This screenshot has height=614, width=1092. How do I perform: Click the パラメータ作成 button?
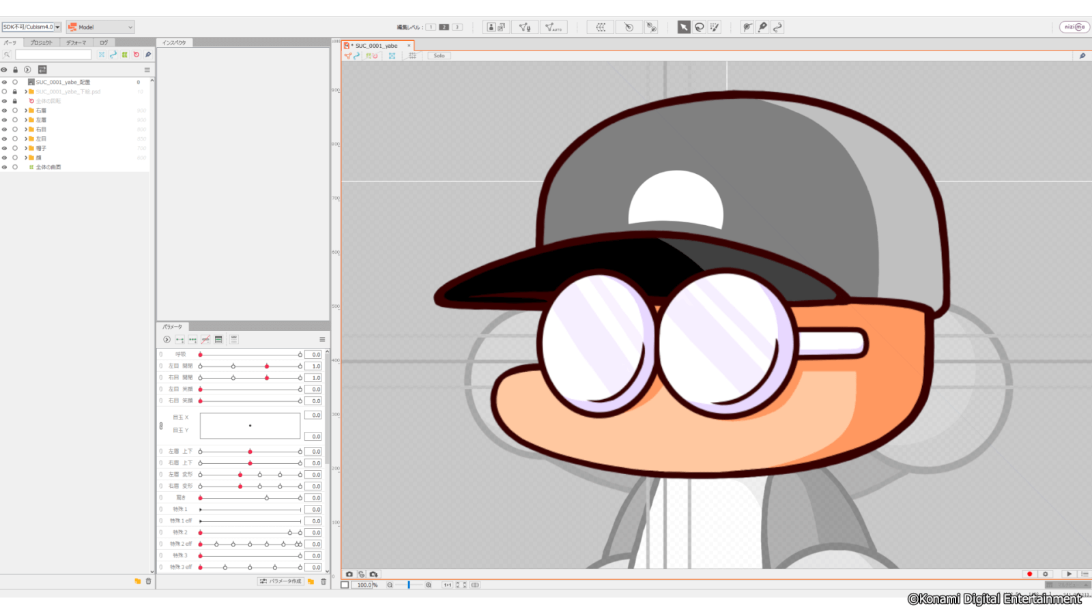[281, 581]
